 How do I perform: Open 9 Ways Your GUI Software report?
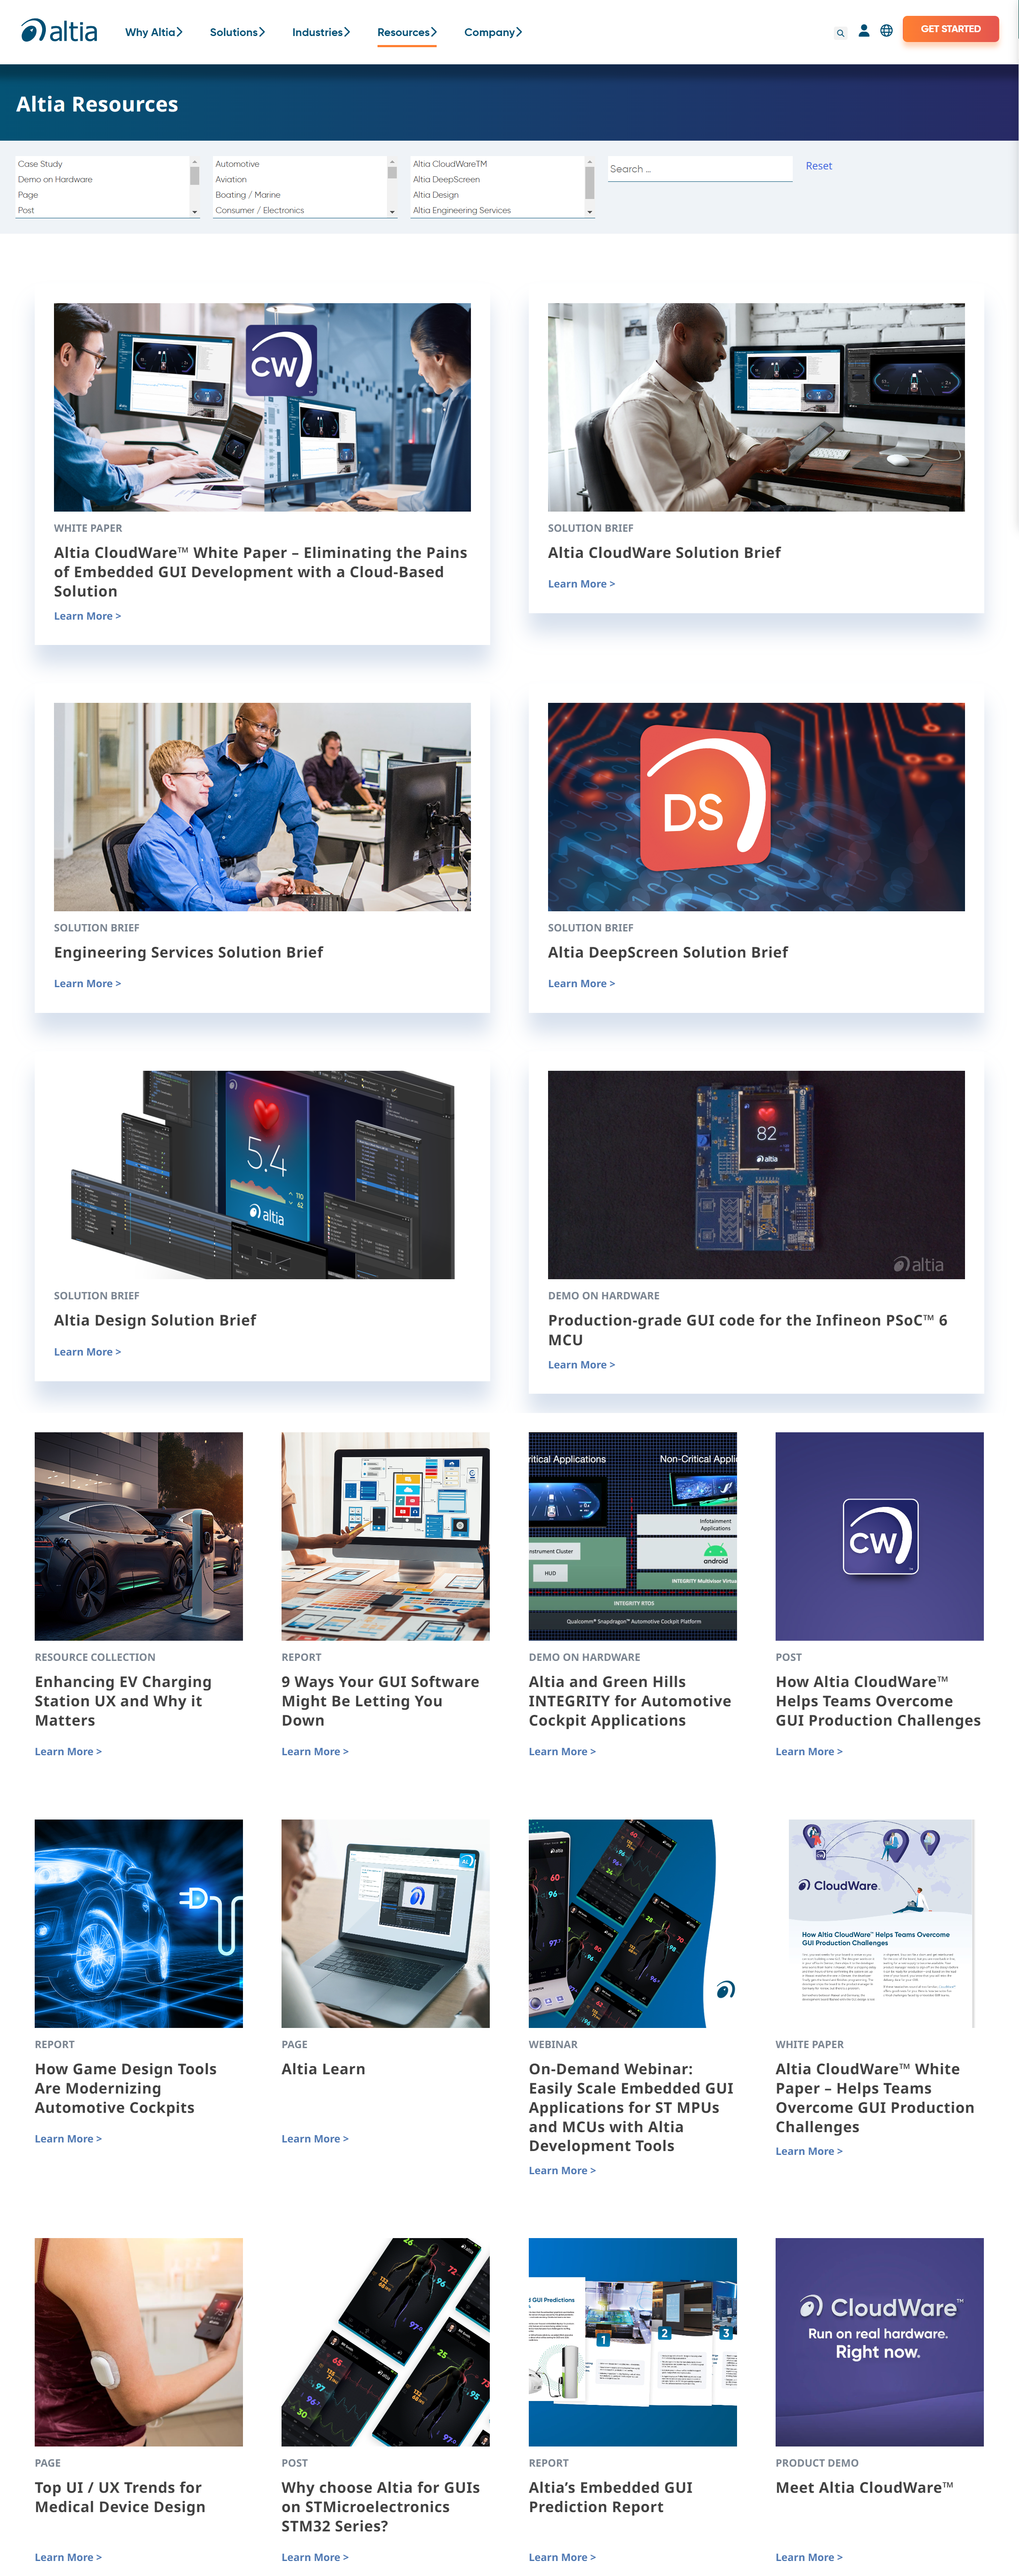click(x=380, y=1701)
